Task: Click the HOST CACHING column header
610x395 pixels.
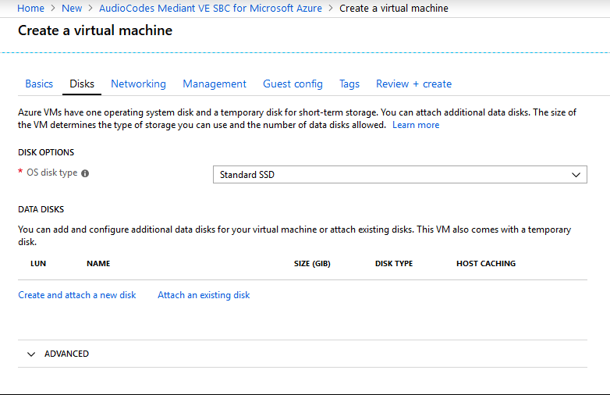Action: pos(486,263)
